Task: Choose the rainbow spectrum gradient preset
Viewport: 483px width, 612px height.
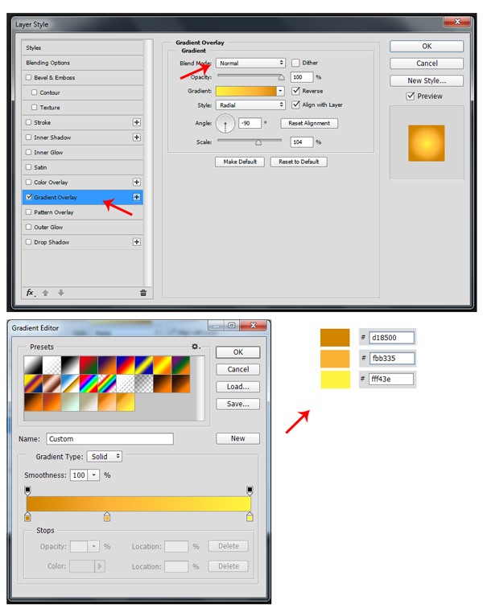Action: point(89,384)
